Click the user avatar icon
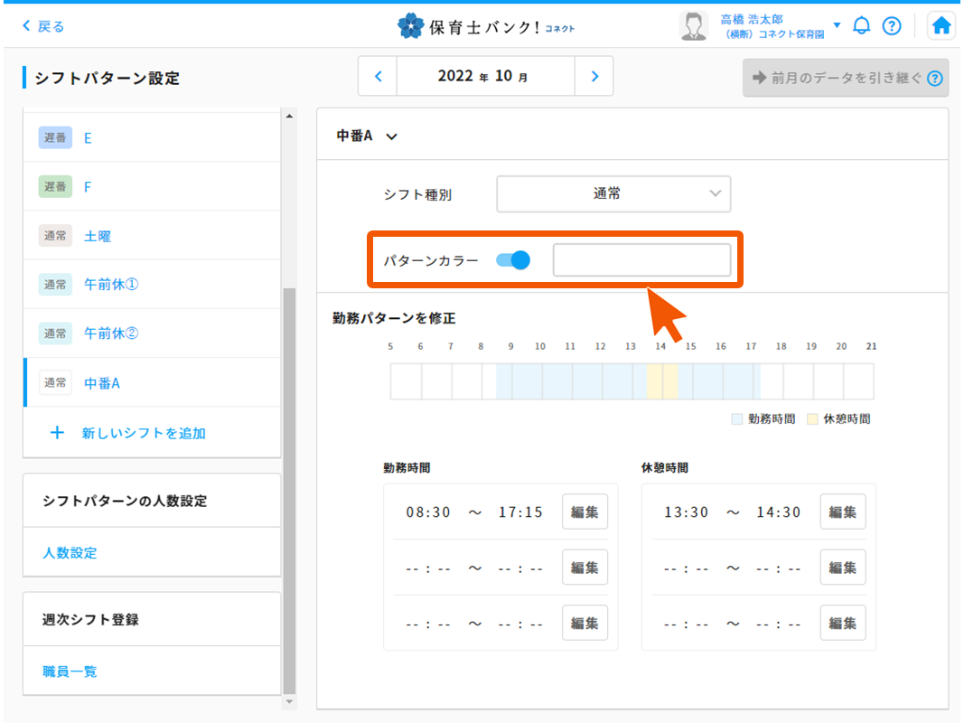This screenshot has width=964, height=723. coord(693,26)
